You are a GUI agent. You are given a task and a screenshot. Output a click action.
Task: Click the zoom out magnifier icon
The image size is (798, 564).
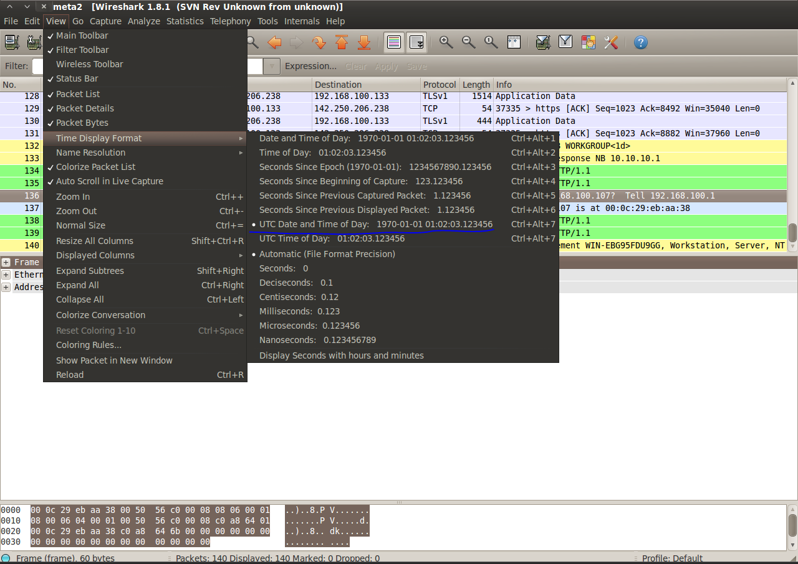point(469,42)
